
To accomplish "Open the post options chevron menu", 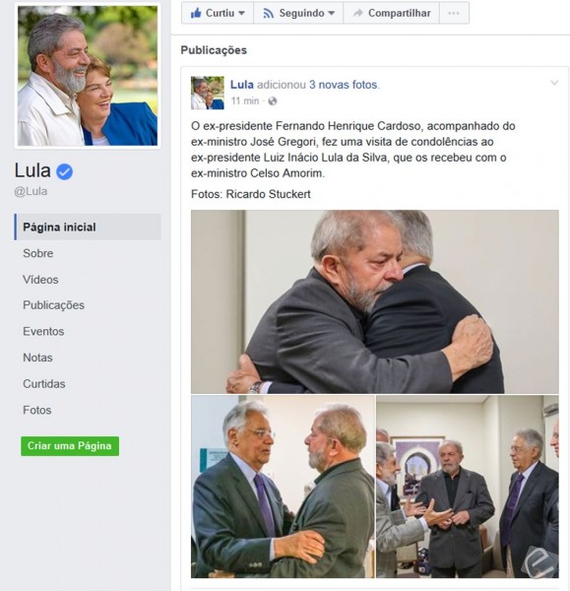I will click(554, 83).
